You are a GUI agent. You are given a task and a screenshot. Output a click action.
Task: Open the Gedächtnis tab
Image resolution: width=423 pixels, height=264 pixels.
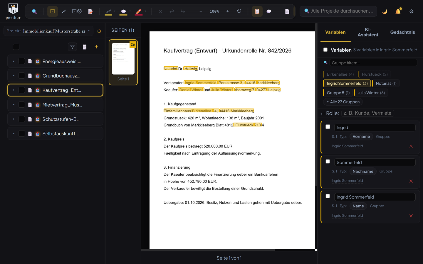coord(403,32)
